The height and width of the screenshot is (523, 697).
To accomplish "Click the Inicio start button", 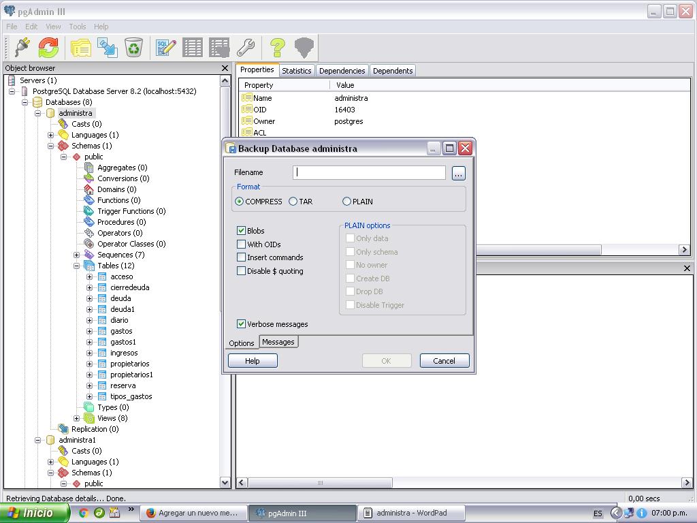I will pyautogui.click(x=34, y=513).
